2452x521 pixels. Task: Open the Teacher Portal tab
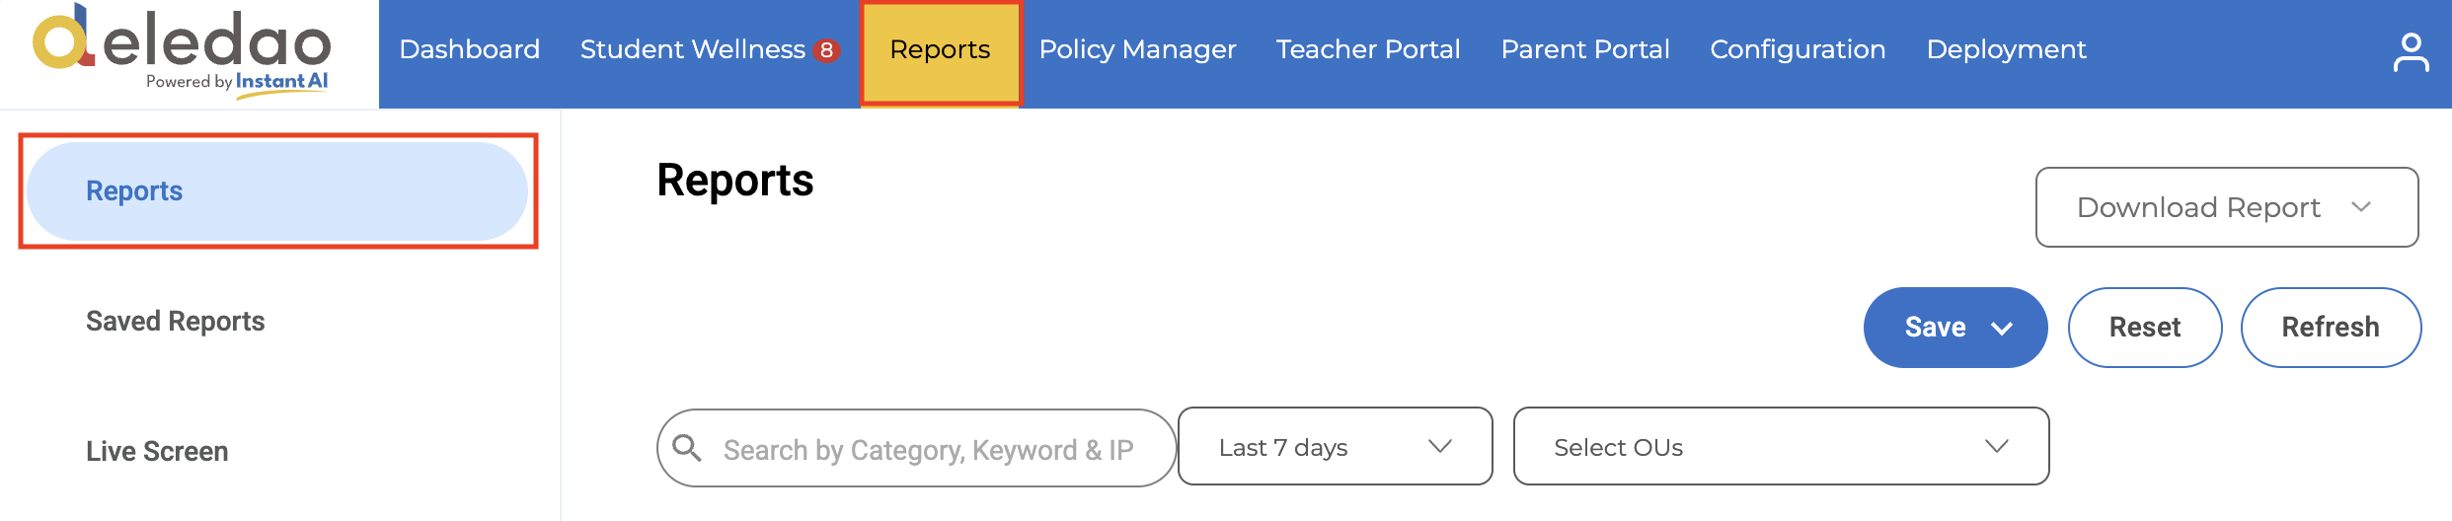coord(1368,49)
